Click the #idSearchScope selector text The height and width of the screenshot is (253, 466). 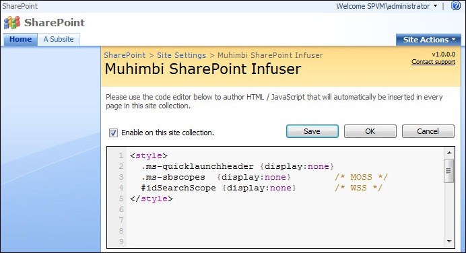[178, 188]
